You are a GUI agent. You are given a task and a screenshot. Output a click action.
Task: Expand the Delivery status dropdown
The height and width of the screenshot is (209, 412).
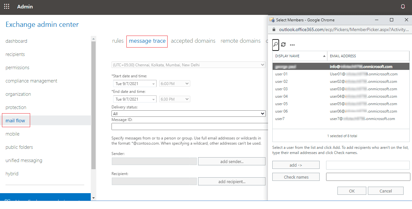[188, 114]
